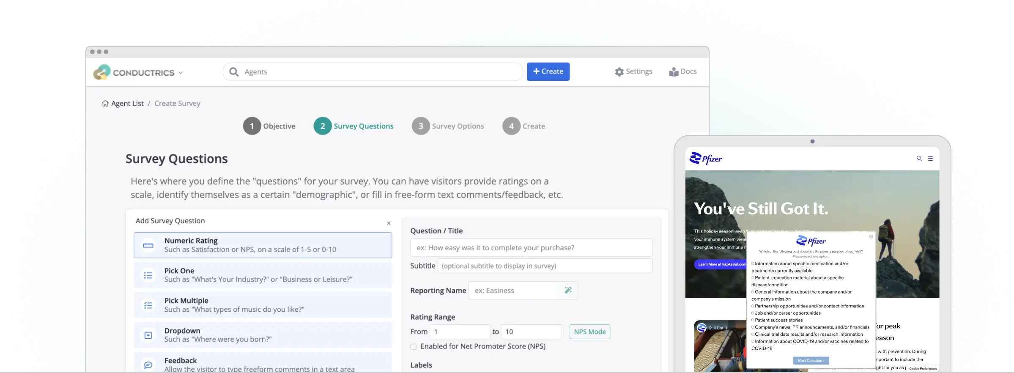Expand the Conductrics logo dropdown
This screenshot has width=1014, height=373.
(x=181, y=73)
